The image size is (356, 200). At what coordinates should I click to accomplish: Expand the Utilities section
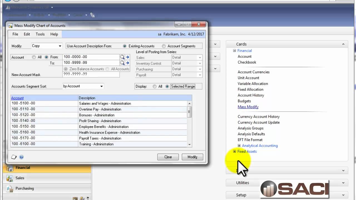[x=343, y=183]
